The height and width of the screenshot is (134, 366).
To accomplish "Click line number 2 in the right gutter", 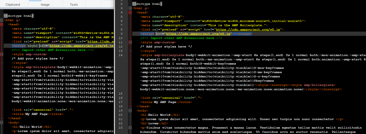I will click(x=122, y=4).
